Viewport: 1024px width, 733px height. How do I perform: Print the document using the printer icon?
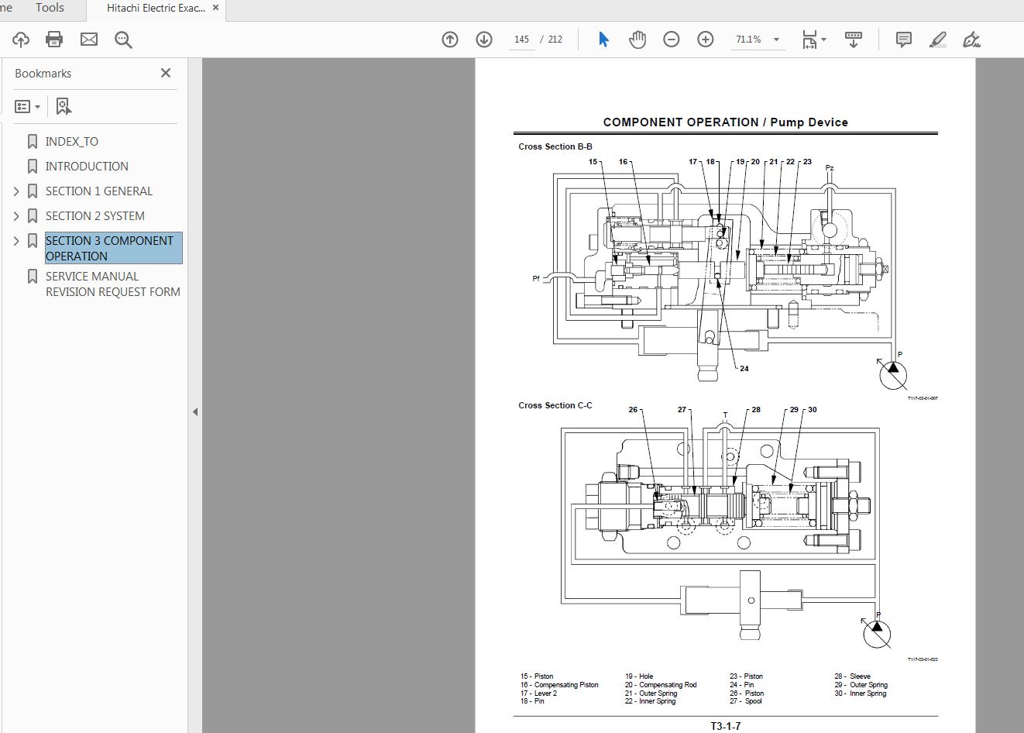[54, 40]
